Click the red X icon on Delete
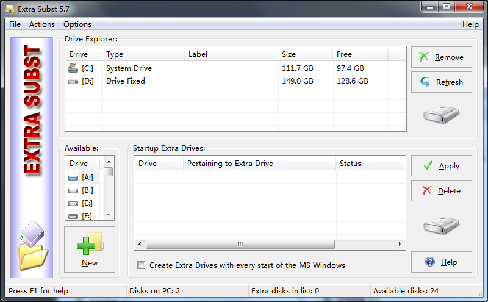This screenshot has width=488, height=302. click(x=426, y=190)
